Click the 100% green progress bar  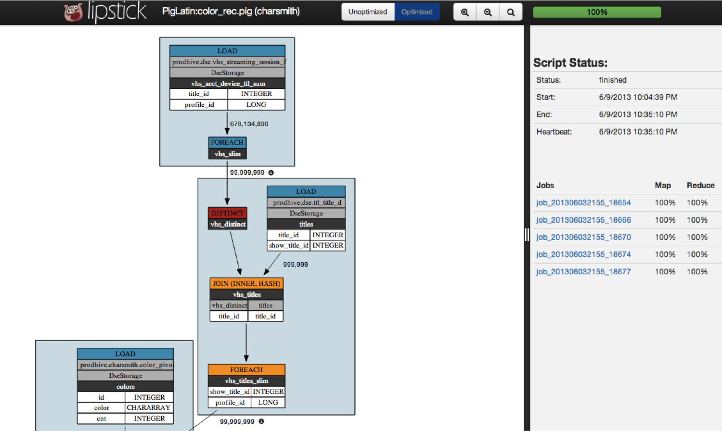(x=597, y=12)
